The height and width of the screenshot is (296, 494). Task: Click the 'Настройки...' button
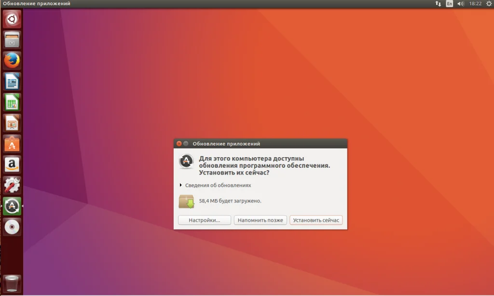pyautogui.click(x=205, y=220)
